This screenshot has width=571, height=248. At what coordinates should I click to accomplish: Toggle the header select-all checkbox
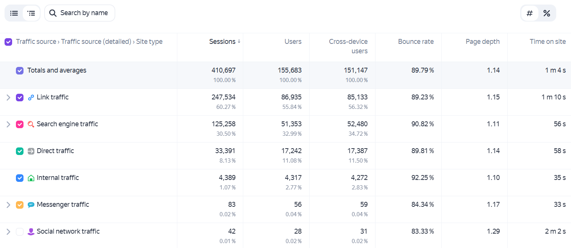(x=8, y=42)
